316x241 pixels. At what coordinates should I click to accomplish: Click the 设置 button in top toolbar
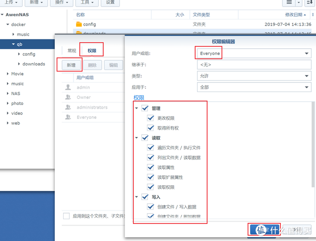[x=110, y=3]
